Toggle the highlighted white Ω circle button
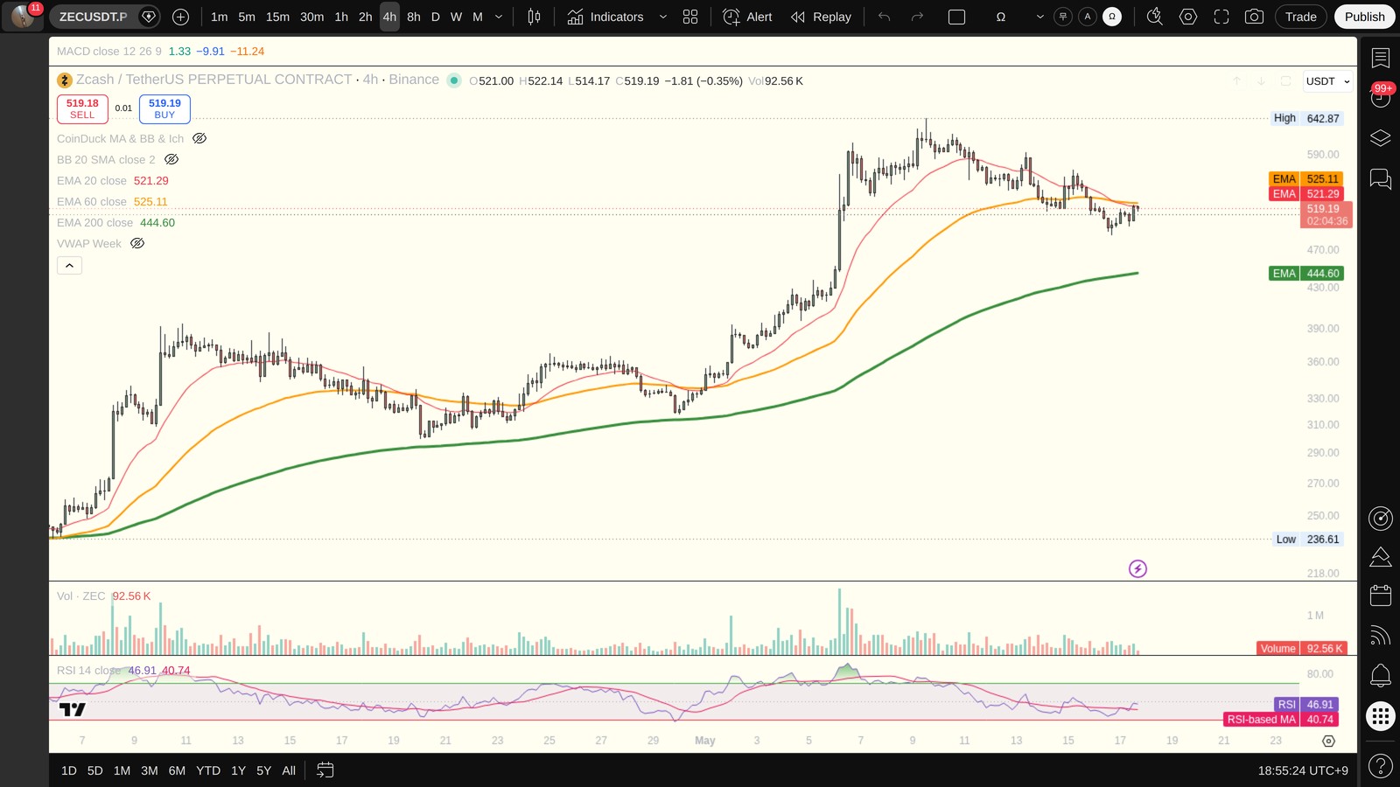This screenshot has width=1400, height=787. point(1111,17)
